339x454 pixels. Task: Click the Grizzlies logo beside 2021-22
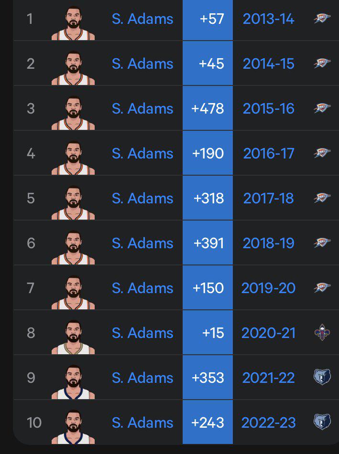(x=322, y=377)
